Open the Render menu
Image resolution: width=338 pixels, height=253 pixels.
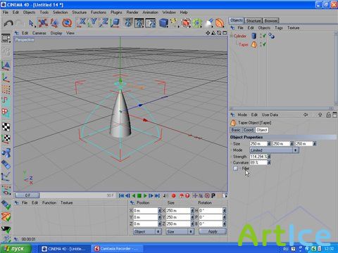click(132, 12)
